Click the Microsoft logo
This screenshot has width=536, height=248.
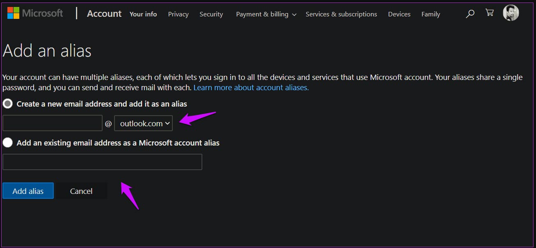coord(35,13)
